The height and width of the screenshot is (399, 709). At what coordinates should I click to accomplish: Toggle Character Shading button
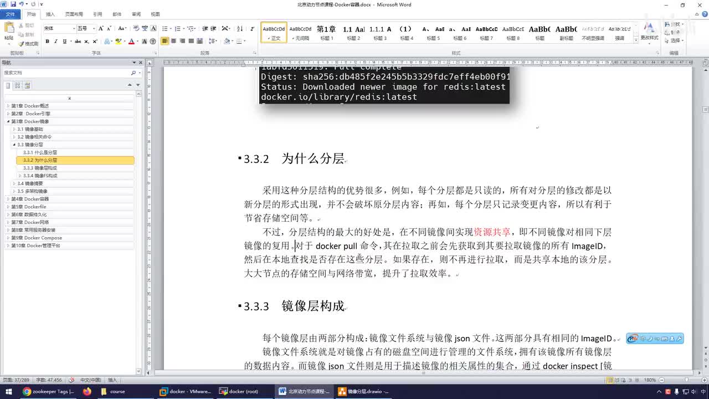click(x=145, y=41)
